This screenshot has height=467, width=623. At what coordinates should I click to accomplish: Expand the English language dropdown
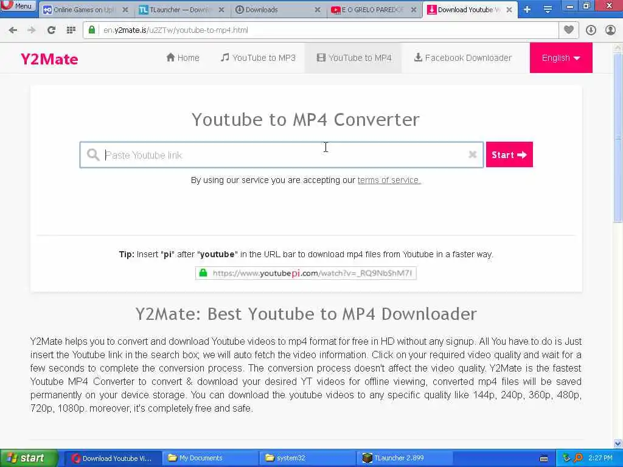click(560, 58)
